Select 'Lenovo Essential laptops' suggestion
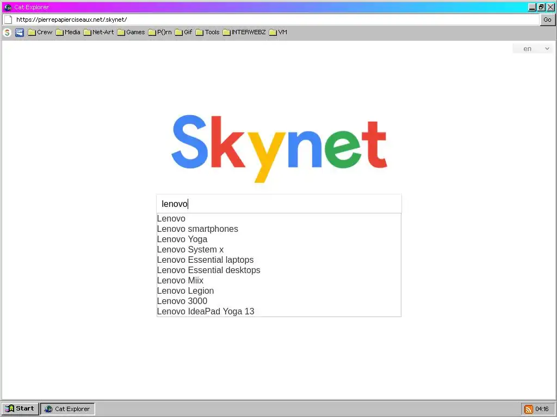This screenshot has height=417, width=557. [279, 260]
